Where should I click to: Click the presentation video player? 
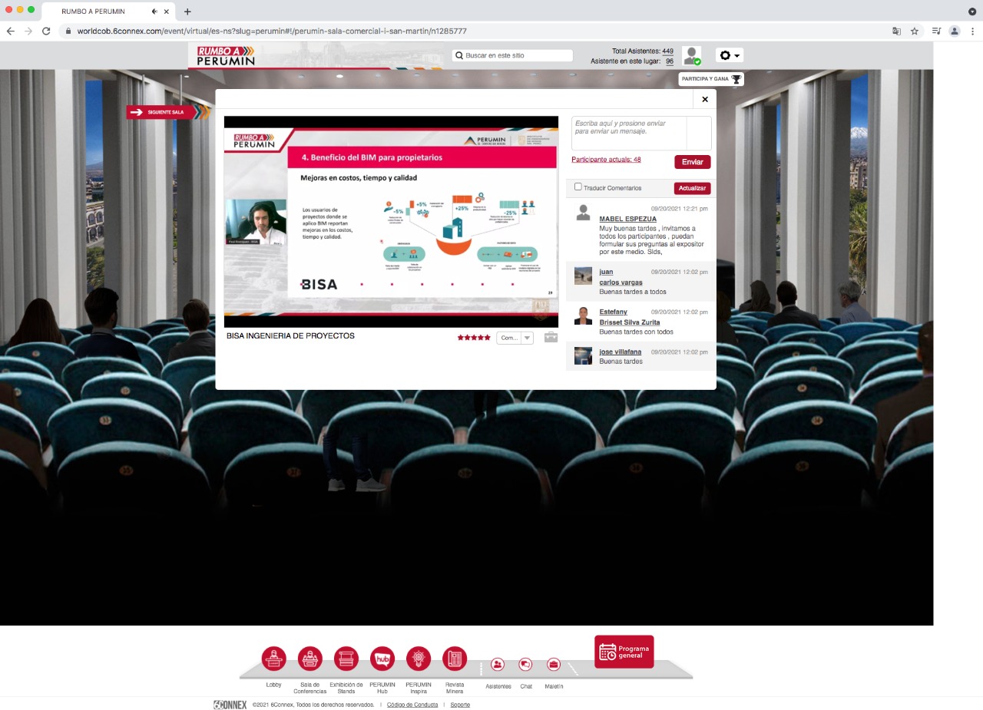click(391, 222)
